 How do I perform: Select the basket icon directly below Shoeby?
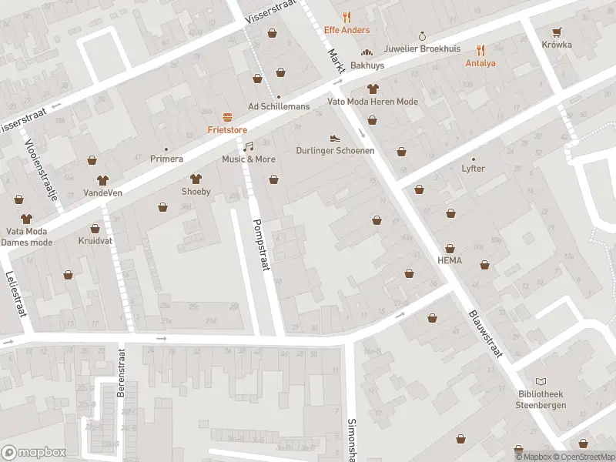click(162, 207)
